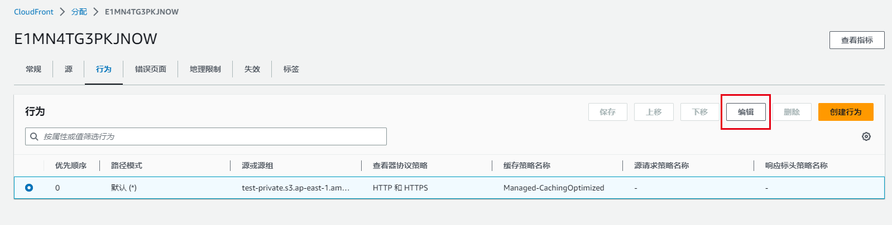Screen dimensions: 892x225
Task: Open the table preferences gear icon
Action: point(866,136)
